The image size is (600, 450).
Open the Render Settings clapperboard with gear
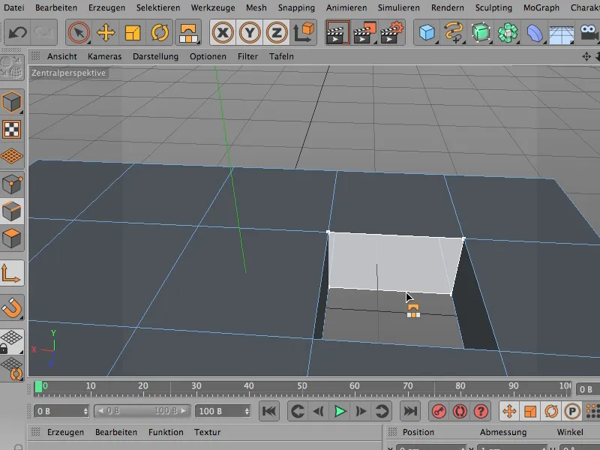pyautogui.click(x=391, y=32)
